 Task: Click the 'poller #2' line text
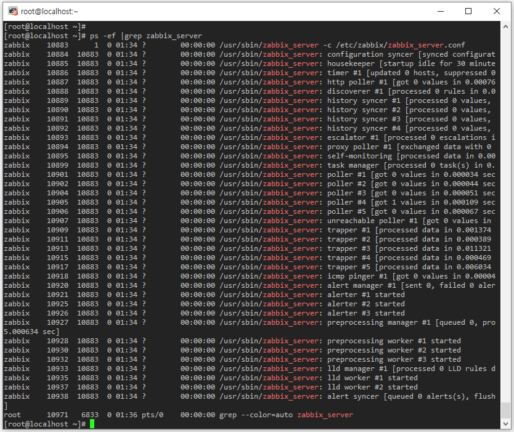click(x=346, y=184)
